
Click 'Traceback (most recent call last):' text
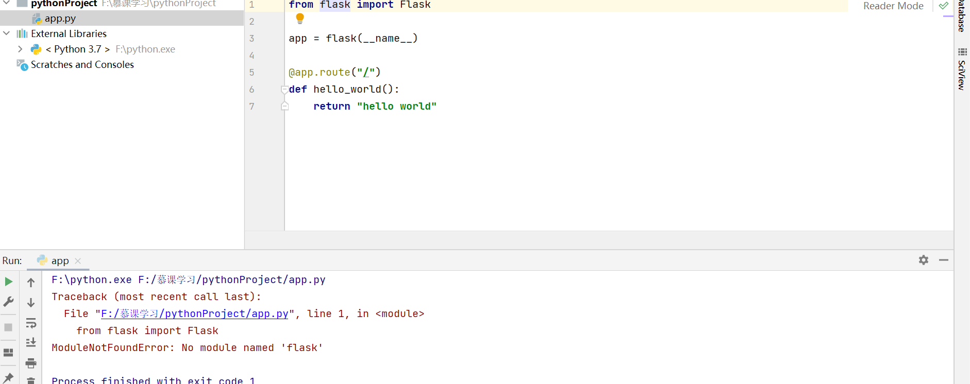pos(156,296)
